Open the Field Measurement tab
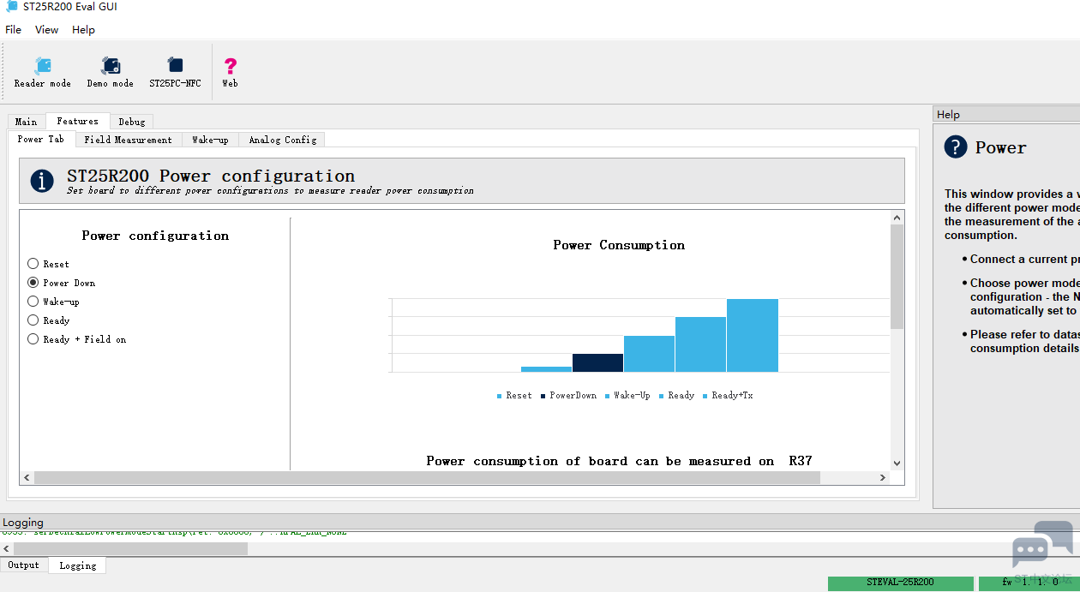 point(128,140)
